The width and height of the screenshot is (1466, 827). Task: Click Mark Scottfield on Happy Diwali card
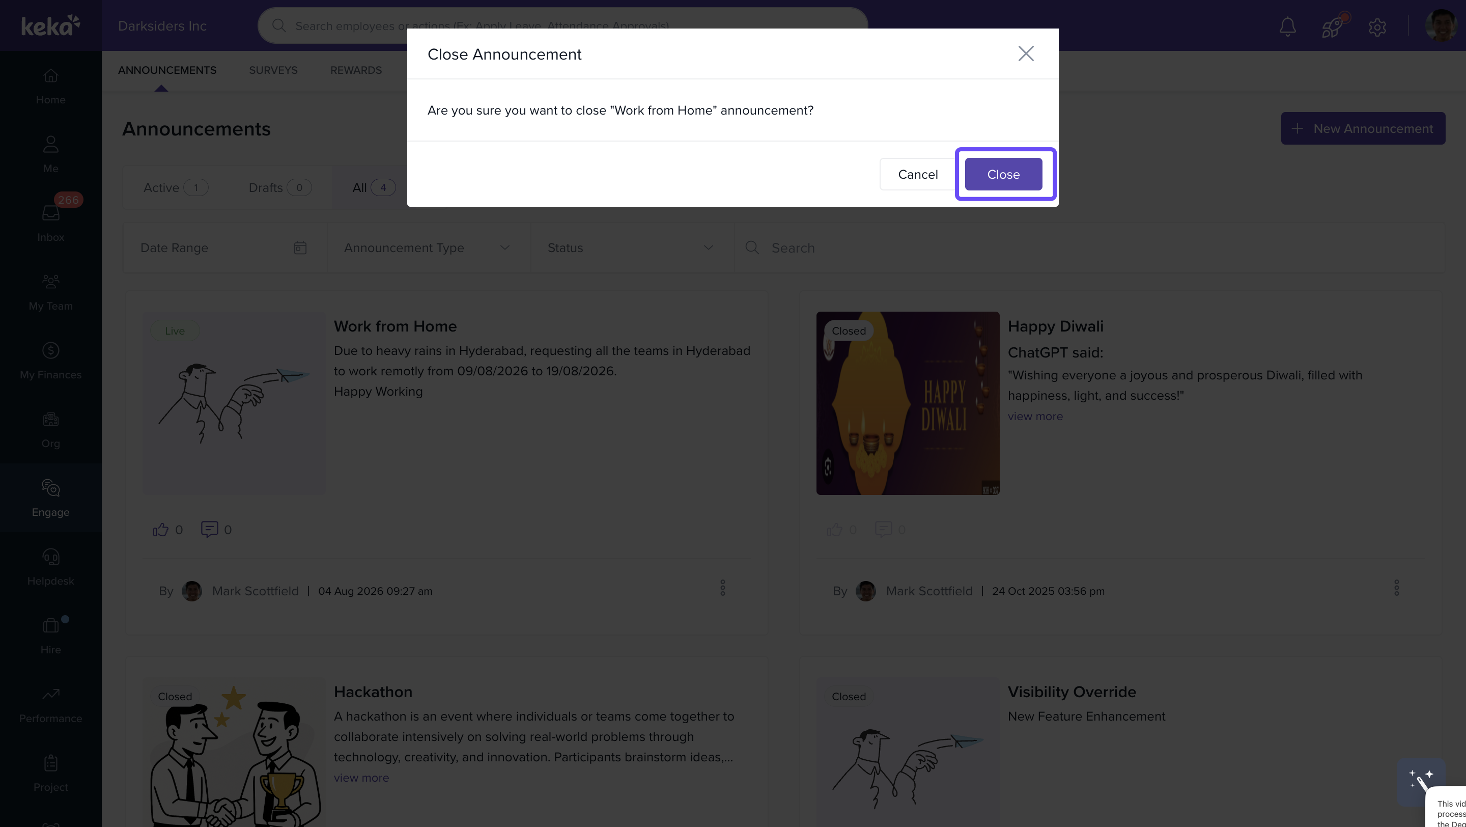pos(929,591)
